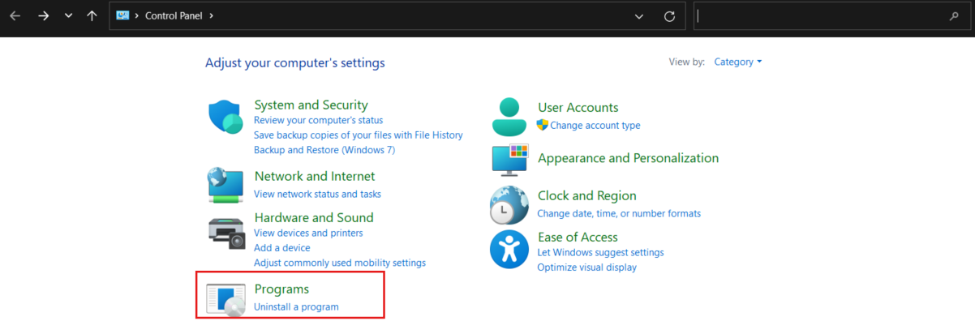Open View devices and printers

point(308,233)
